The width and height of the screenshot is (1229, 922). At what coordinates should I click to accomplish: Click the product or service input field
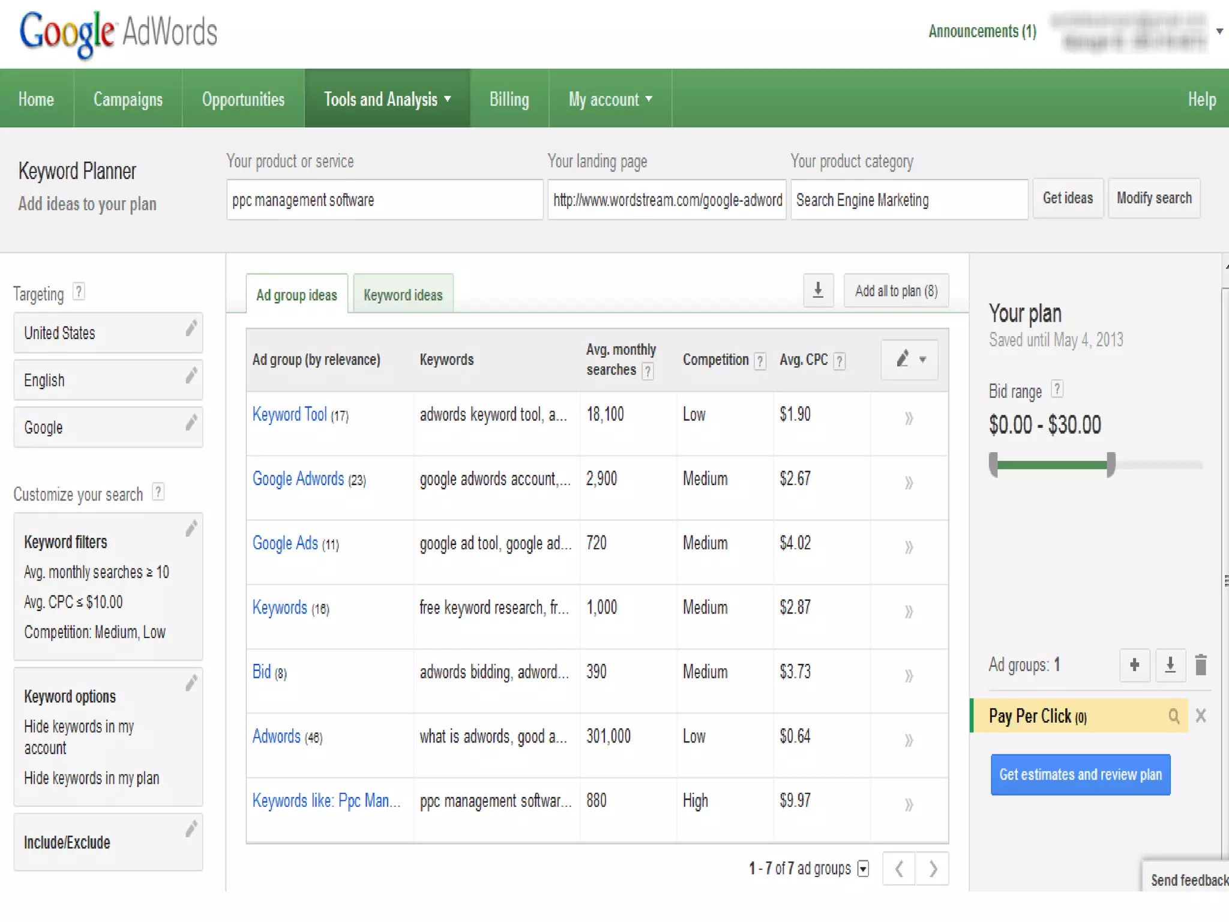pyautogui.click(x=384, y=200)
